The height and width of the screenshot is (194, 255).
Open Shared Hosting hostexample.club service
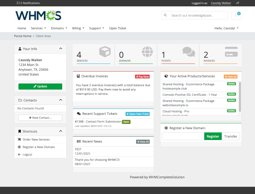click(199, 86)
